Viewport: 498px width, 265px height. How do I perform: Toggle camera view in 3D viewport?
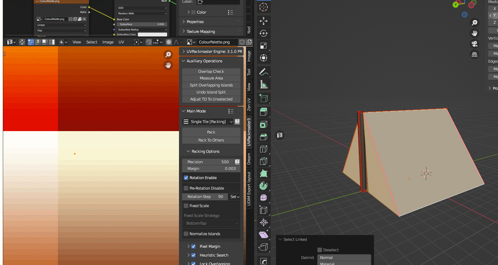point(474,44)
